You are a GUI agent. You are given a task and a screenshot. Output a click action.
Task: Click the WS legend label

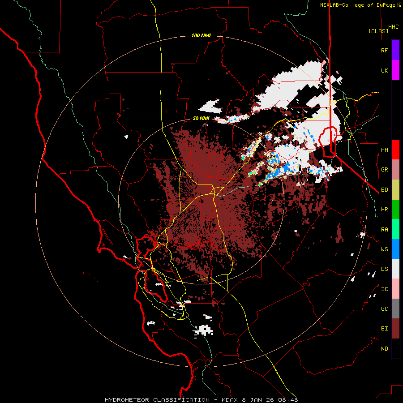(384, 249)
